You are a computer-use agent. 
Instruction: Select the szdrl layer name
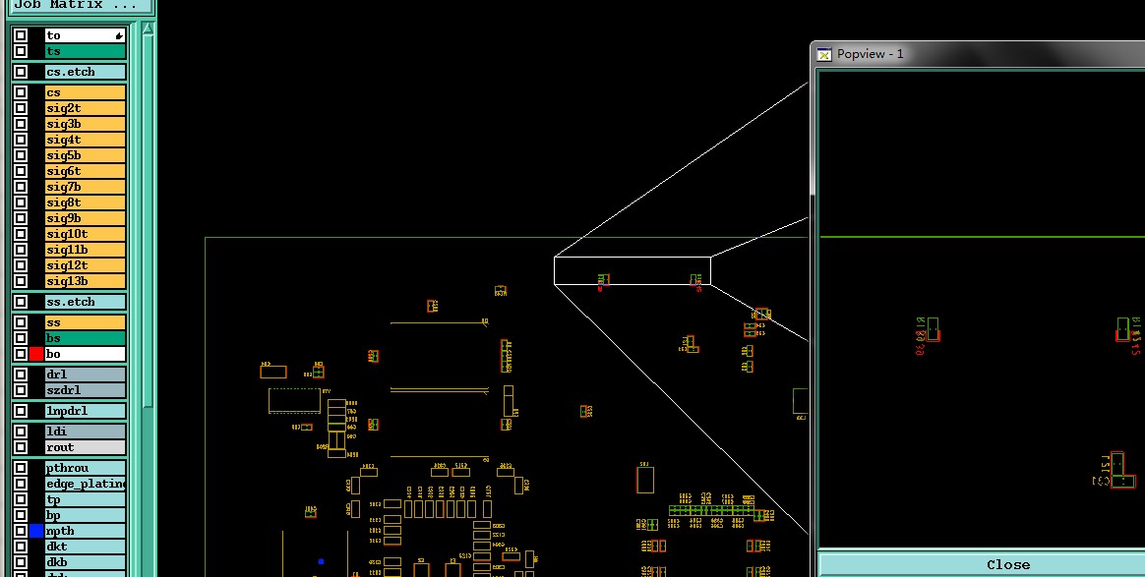point(86,390)
